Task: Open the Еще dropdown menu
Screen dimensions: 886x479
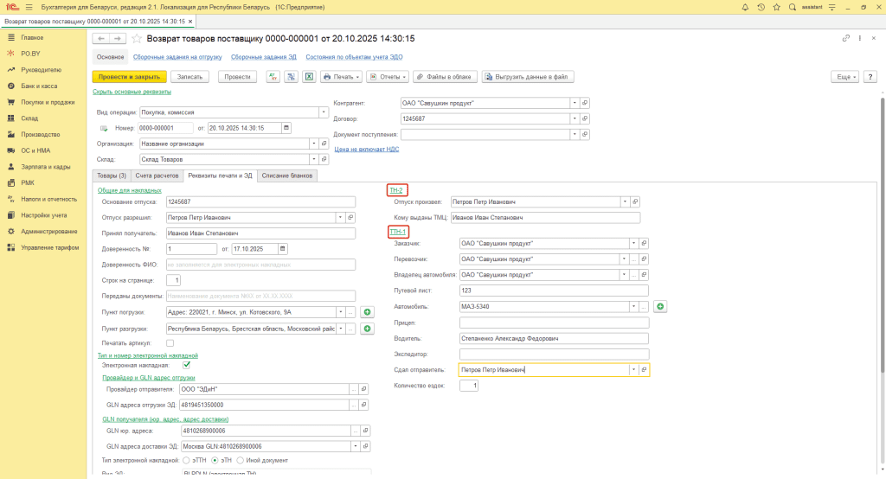Action: (x=844, y=77)
